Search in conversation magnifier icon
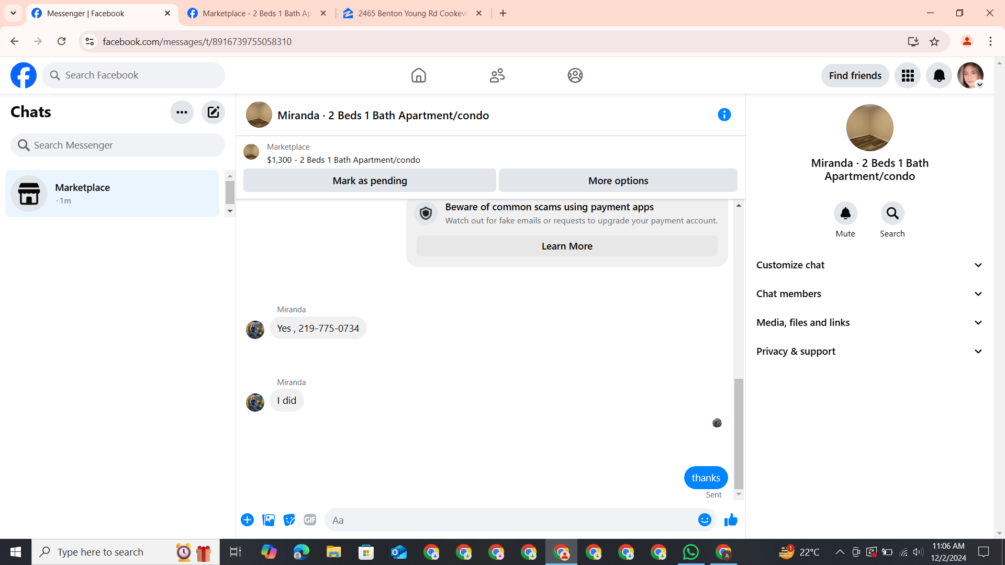This screenshot has width=1005, height=565. click(x=892, y=213)
